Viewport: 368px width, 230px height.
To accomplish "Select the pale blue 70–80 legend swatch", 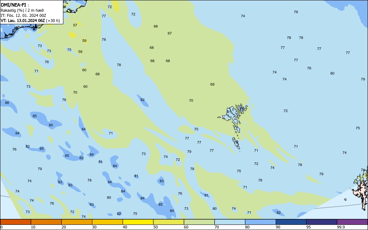I will point(230,222).
